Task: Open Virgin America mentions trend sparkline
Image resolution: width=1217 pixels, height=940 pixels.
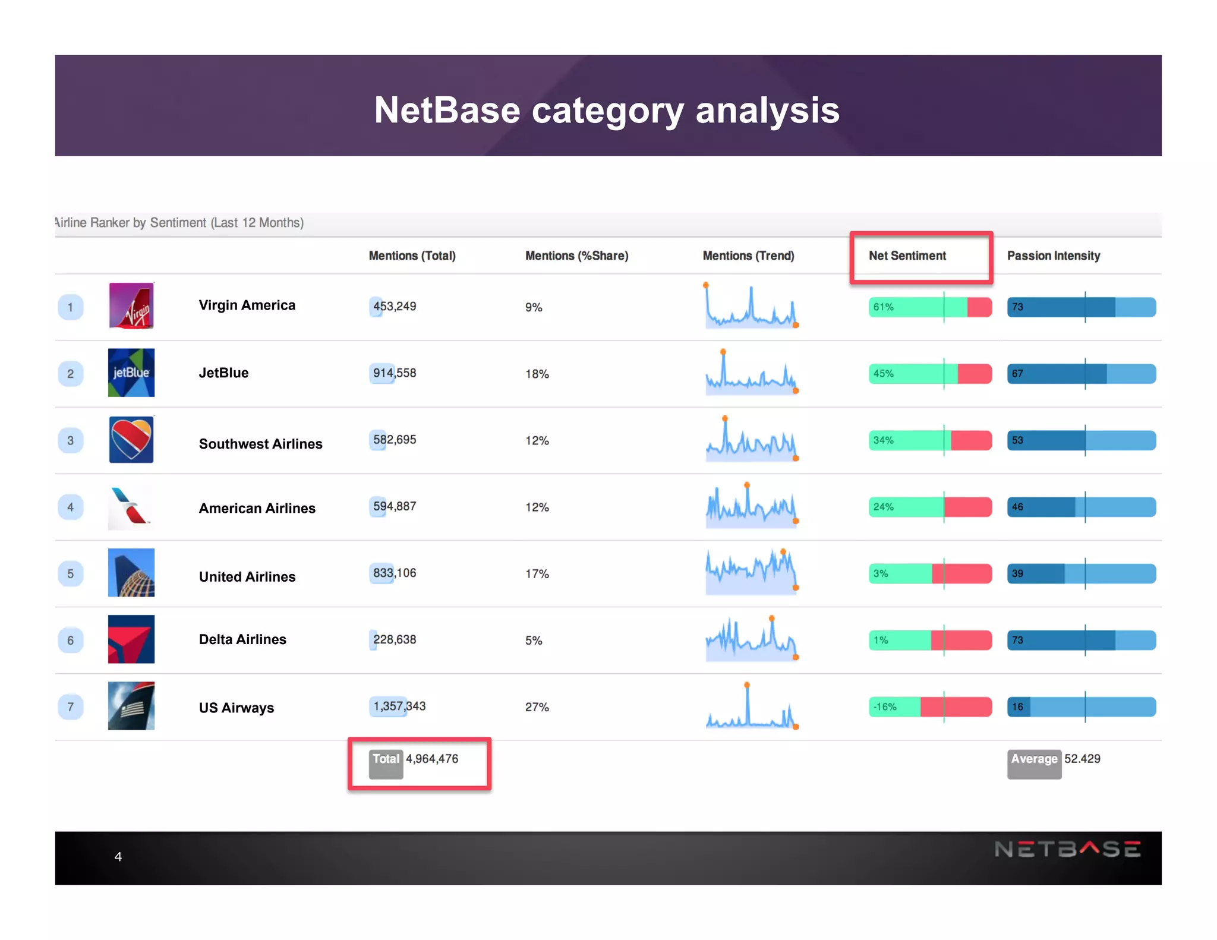Action: coord(752,305)
